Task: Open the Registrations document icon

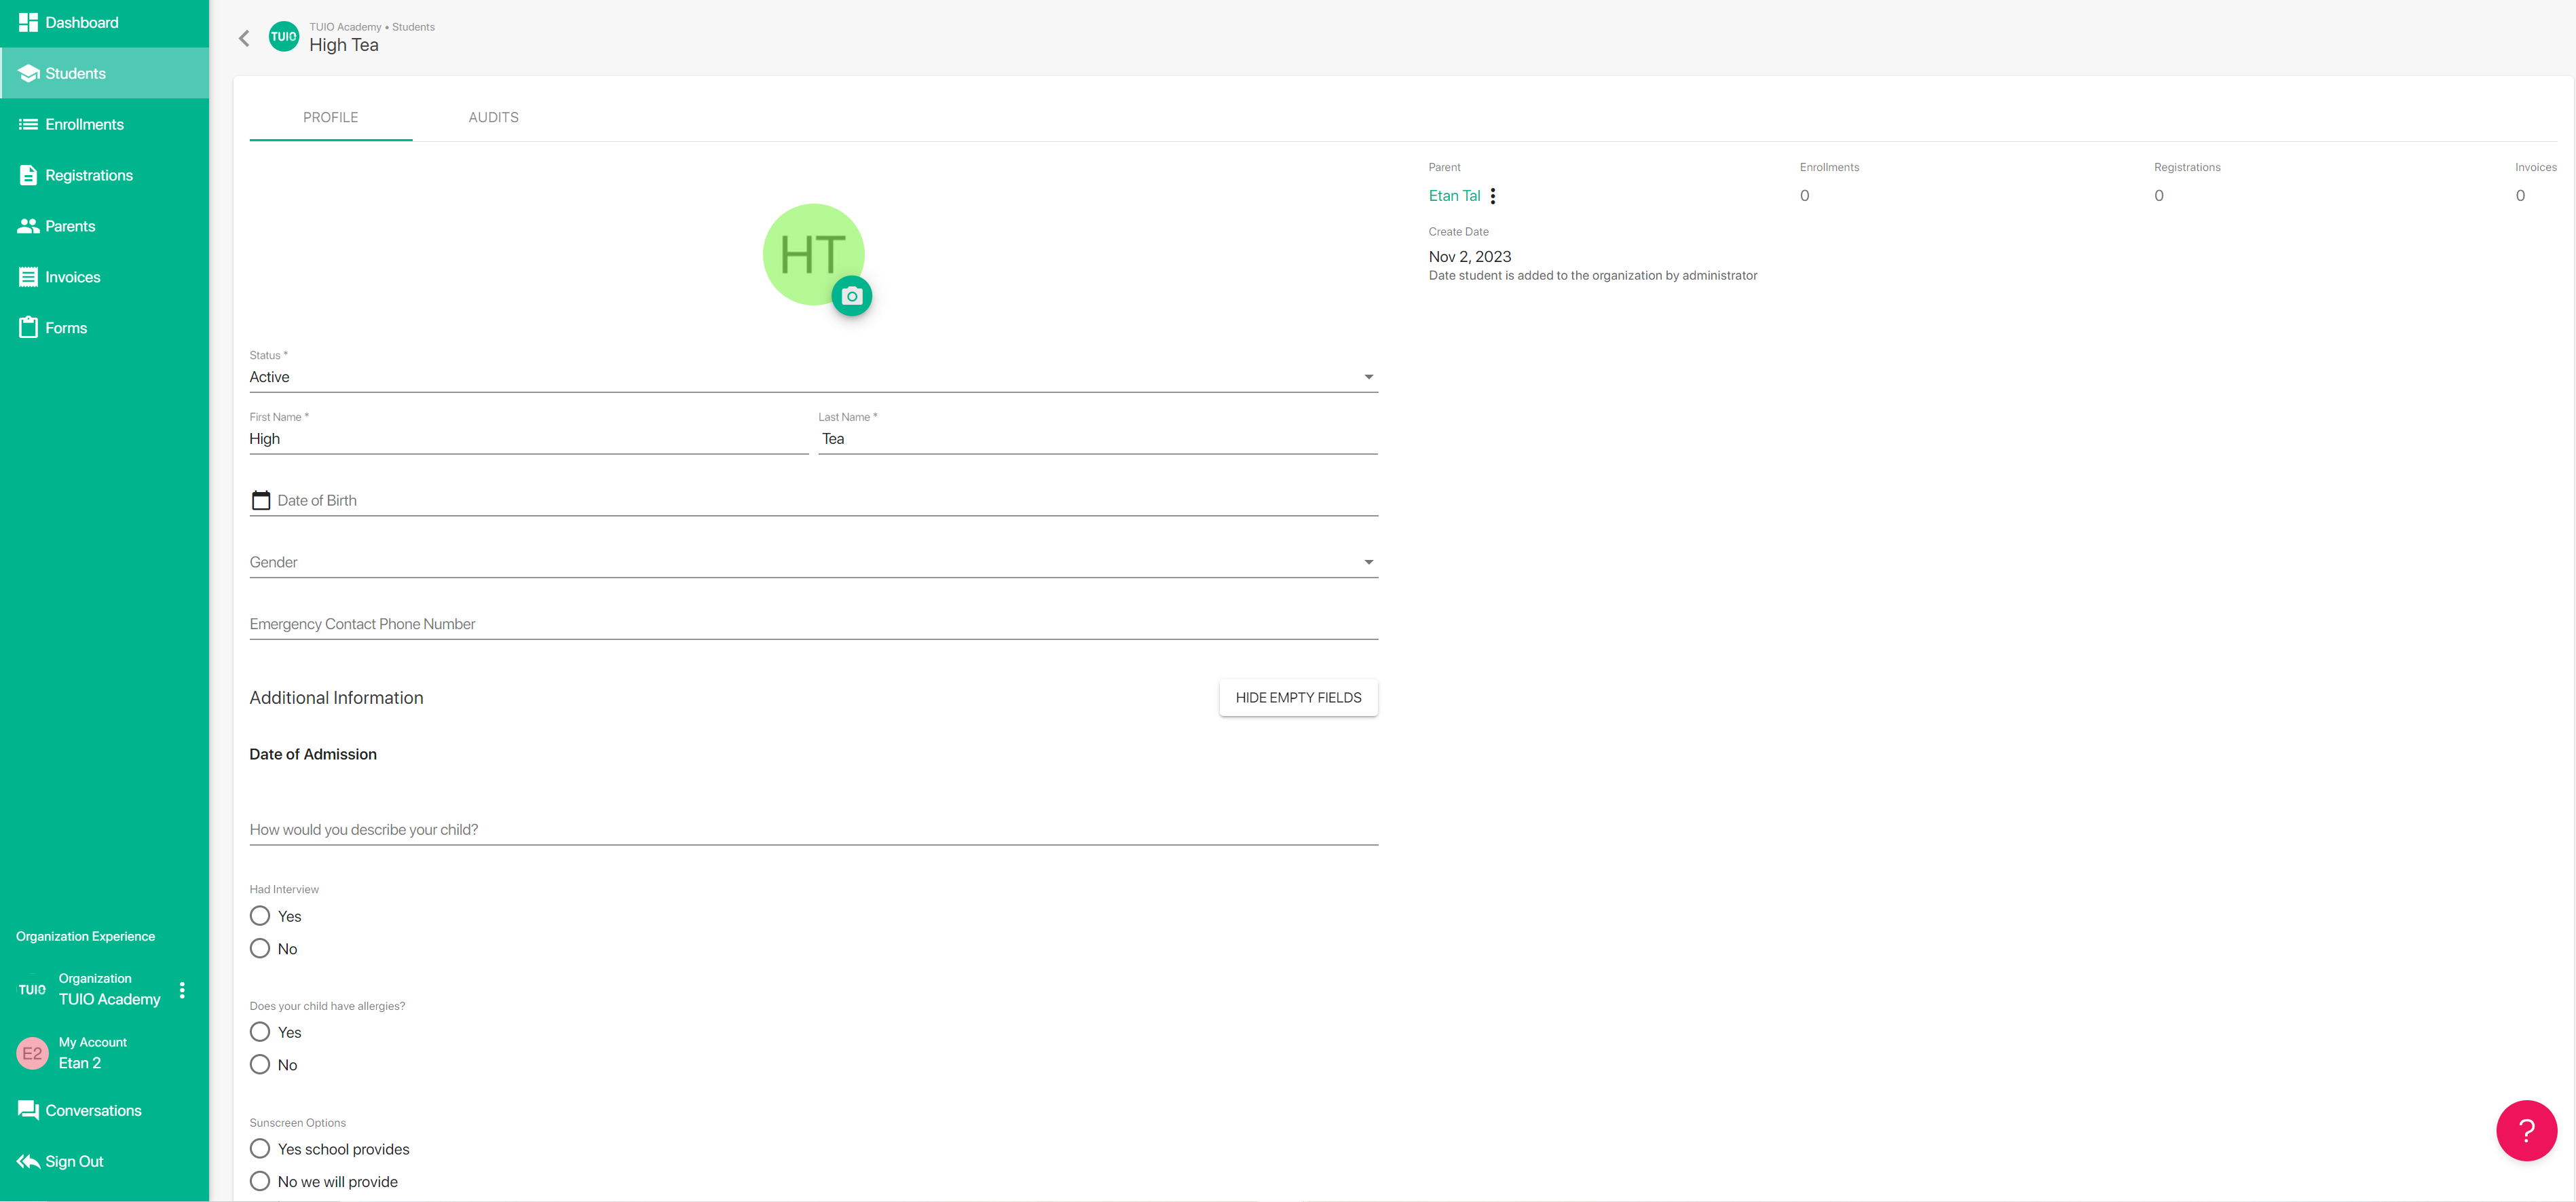Action: coord(28,175)
